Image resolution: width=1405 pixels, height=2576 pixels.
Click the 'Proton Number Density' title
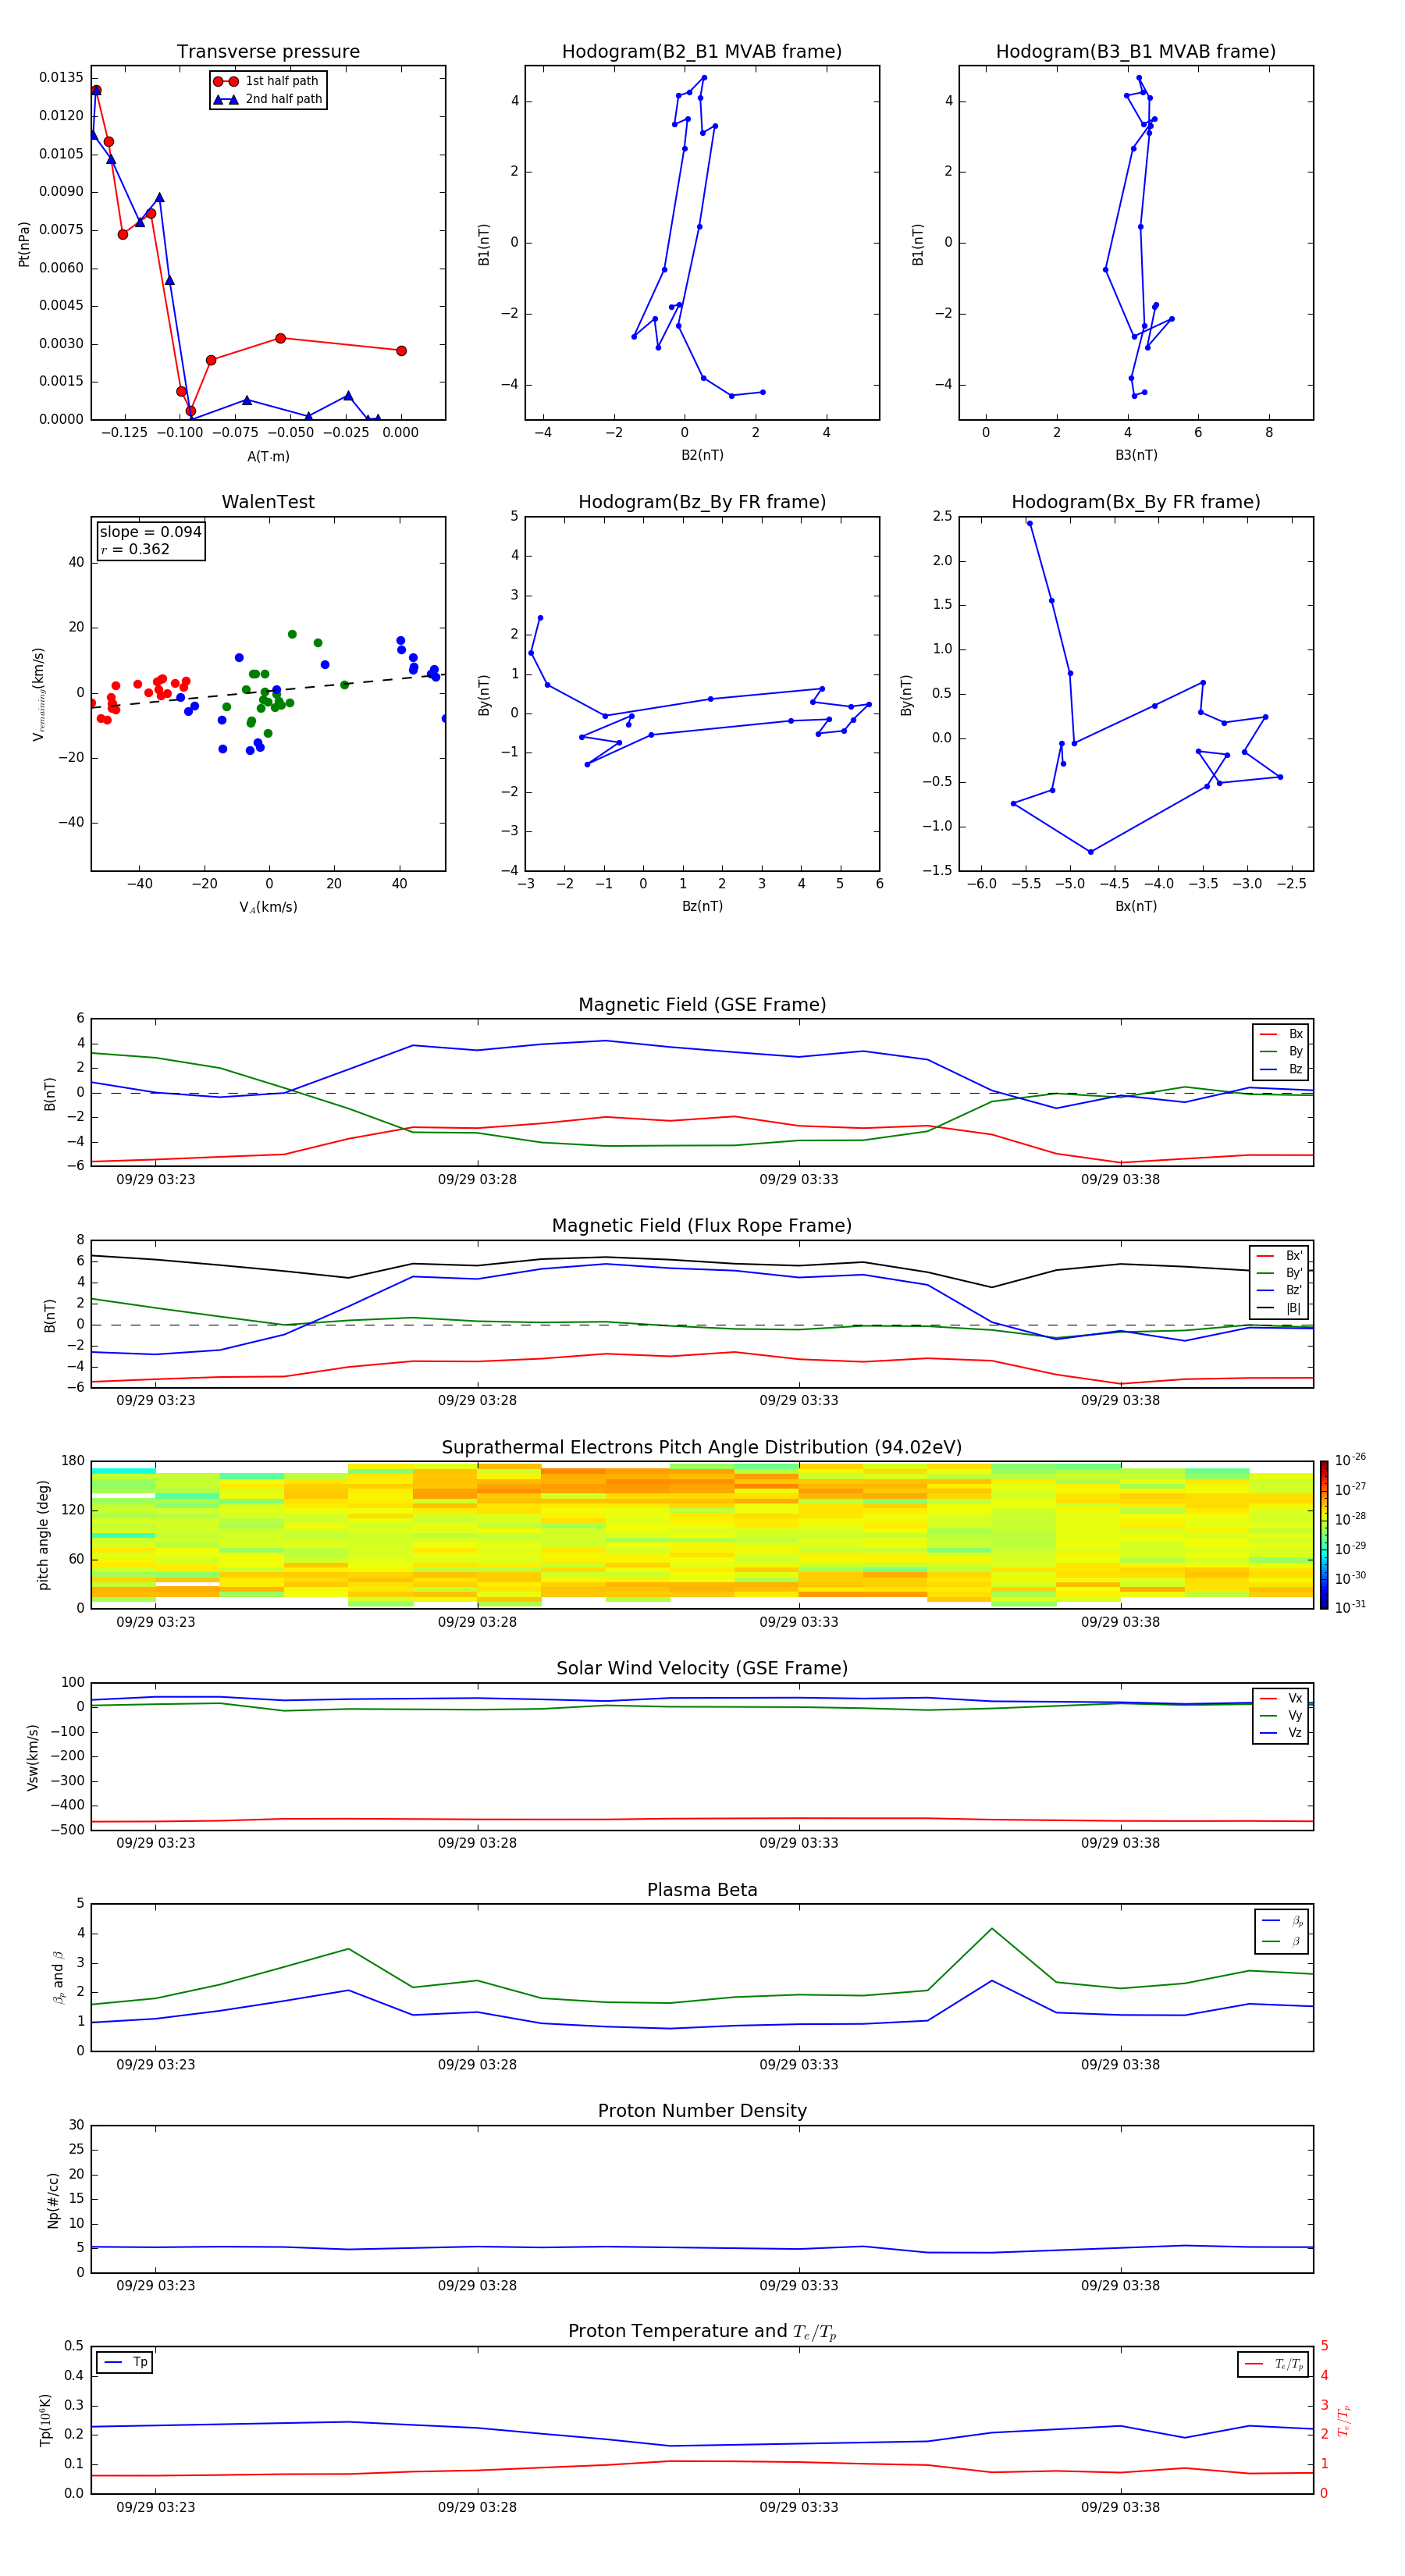tap(702, 2111)
